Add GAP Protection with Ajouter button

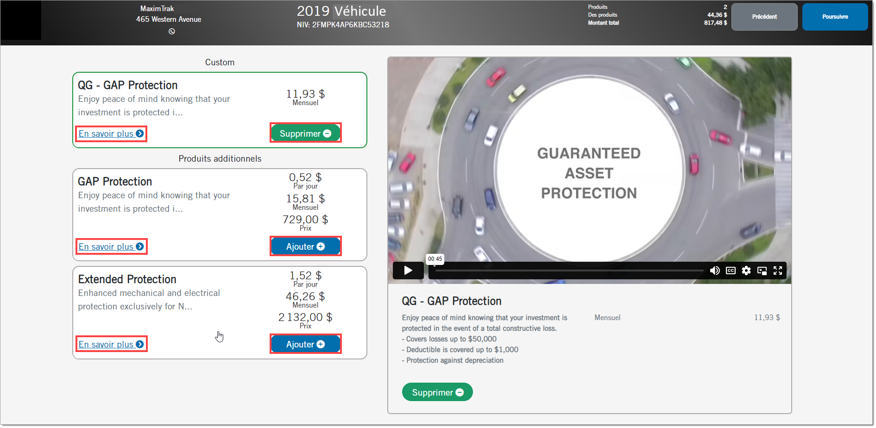[x=306, y=246]
